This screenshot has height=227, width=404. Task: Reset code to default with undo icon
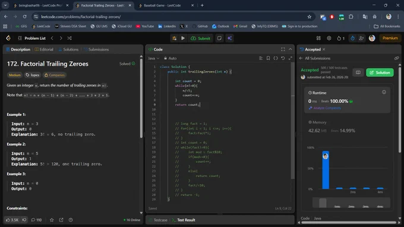283,58
